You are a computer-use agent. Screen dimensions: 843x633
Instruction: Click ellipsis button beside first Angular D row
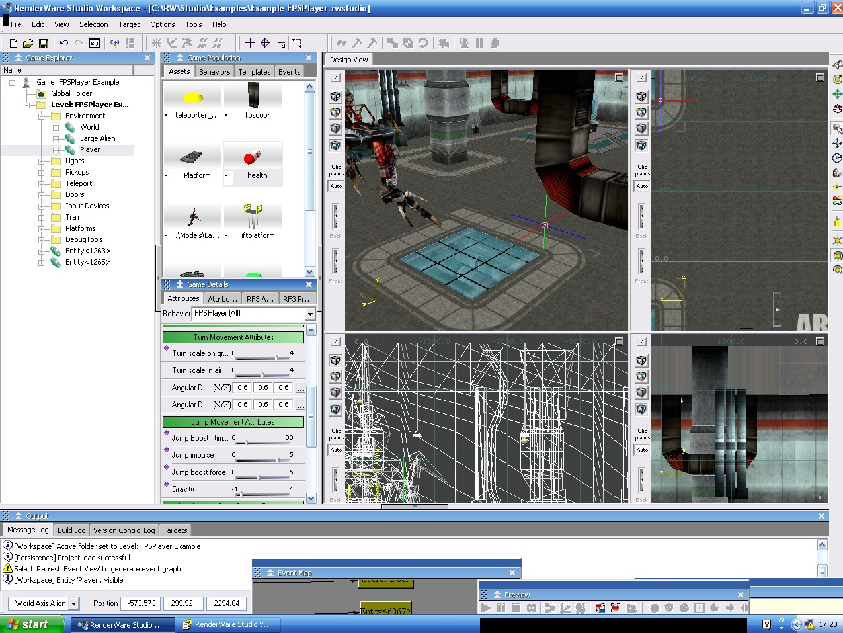(x=300, y=388)
